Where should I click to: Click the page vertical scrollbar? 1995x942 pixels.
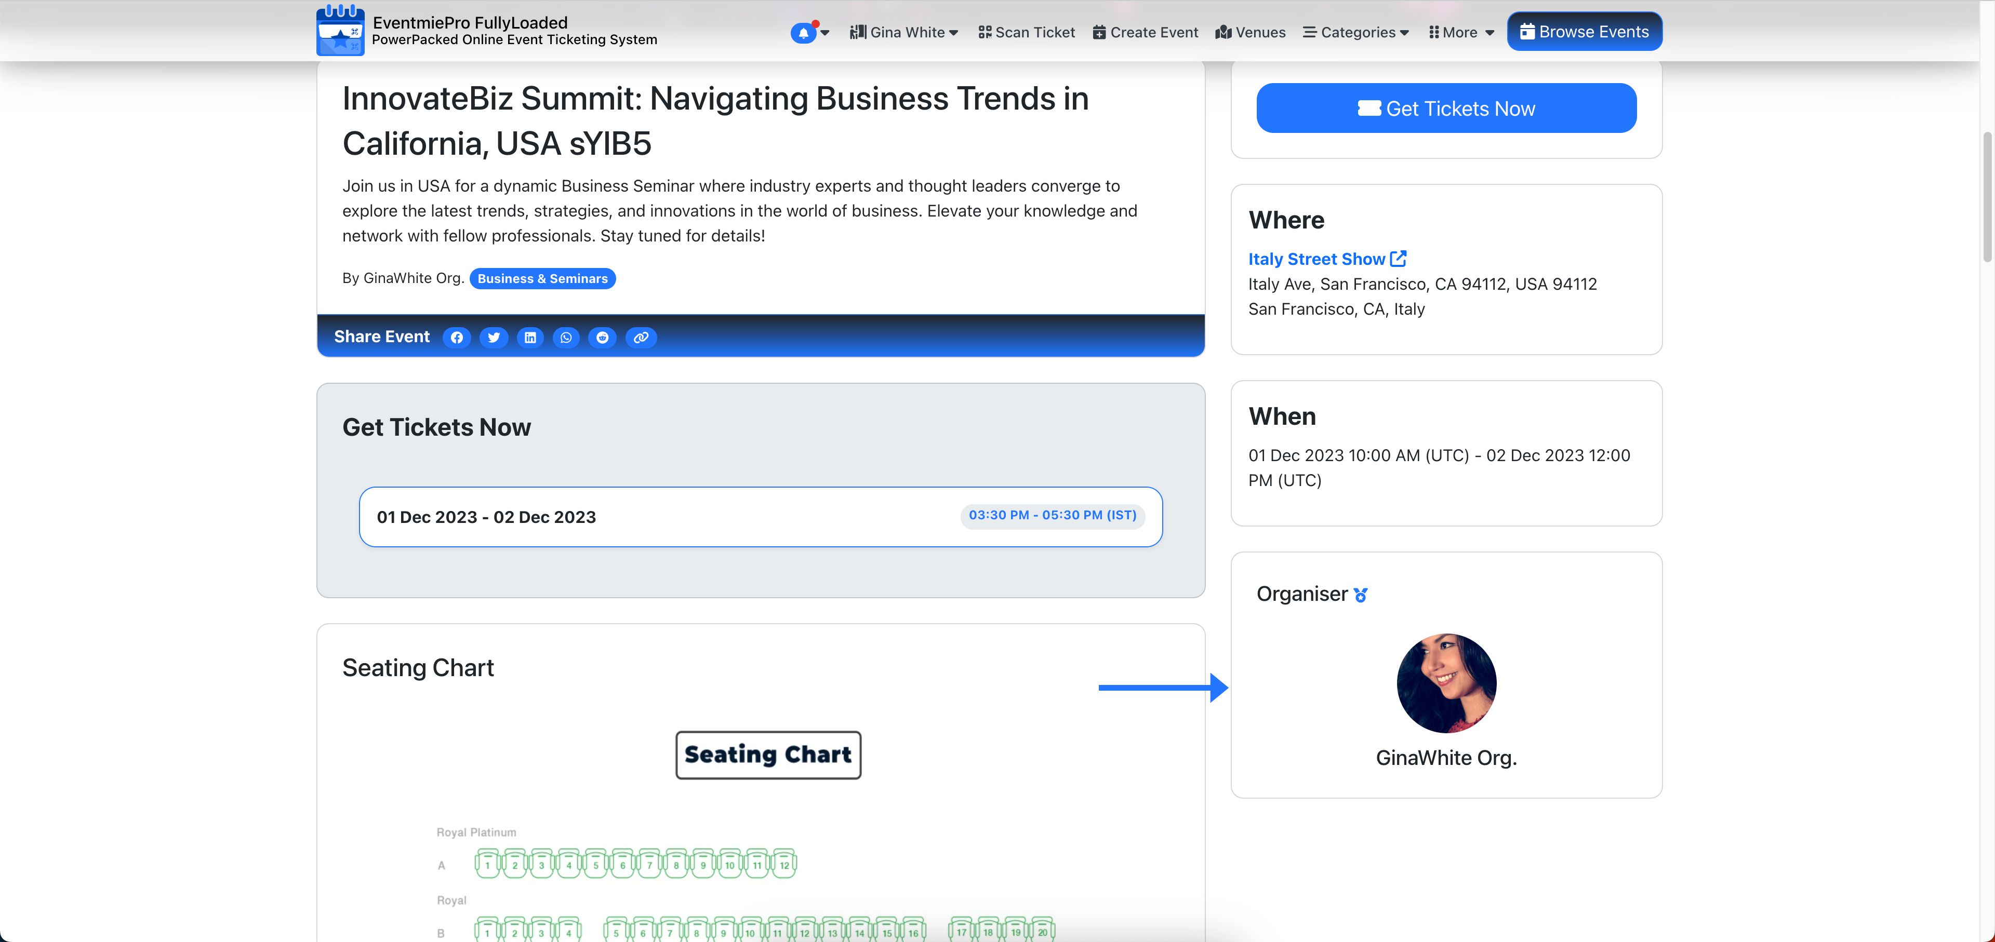pos(1987,197)
